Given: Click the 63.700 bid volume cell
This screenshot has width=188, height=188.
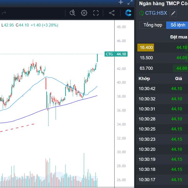Looking at the screenshot, I should tap(146, 68).
